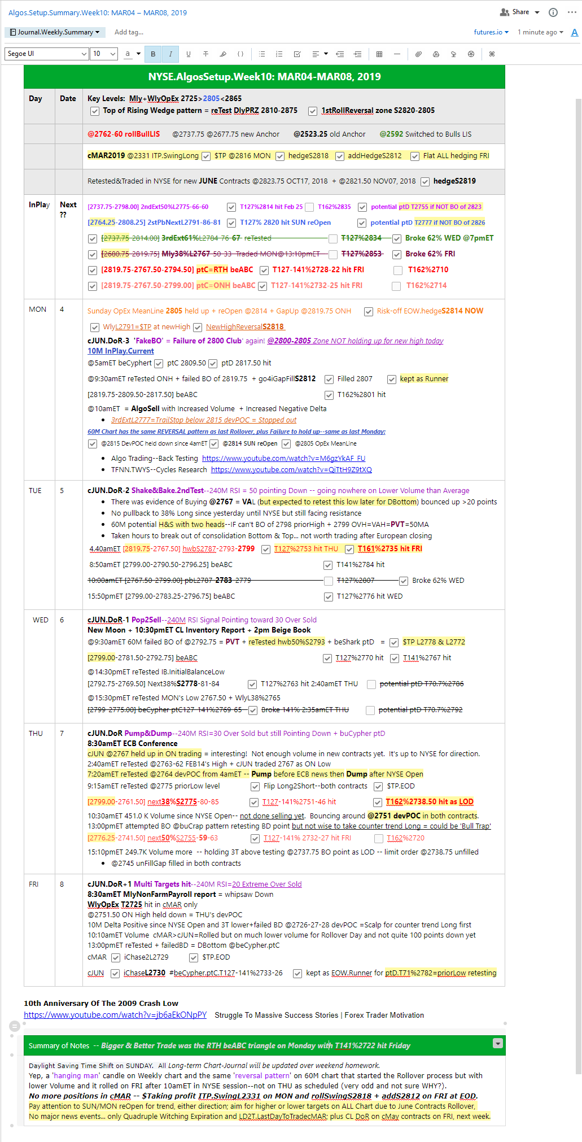The image size is (582, 1142).
Task: Click the Add tag field
Action: click(129, 32)
